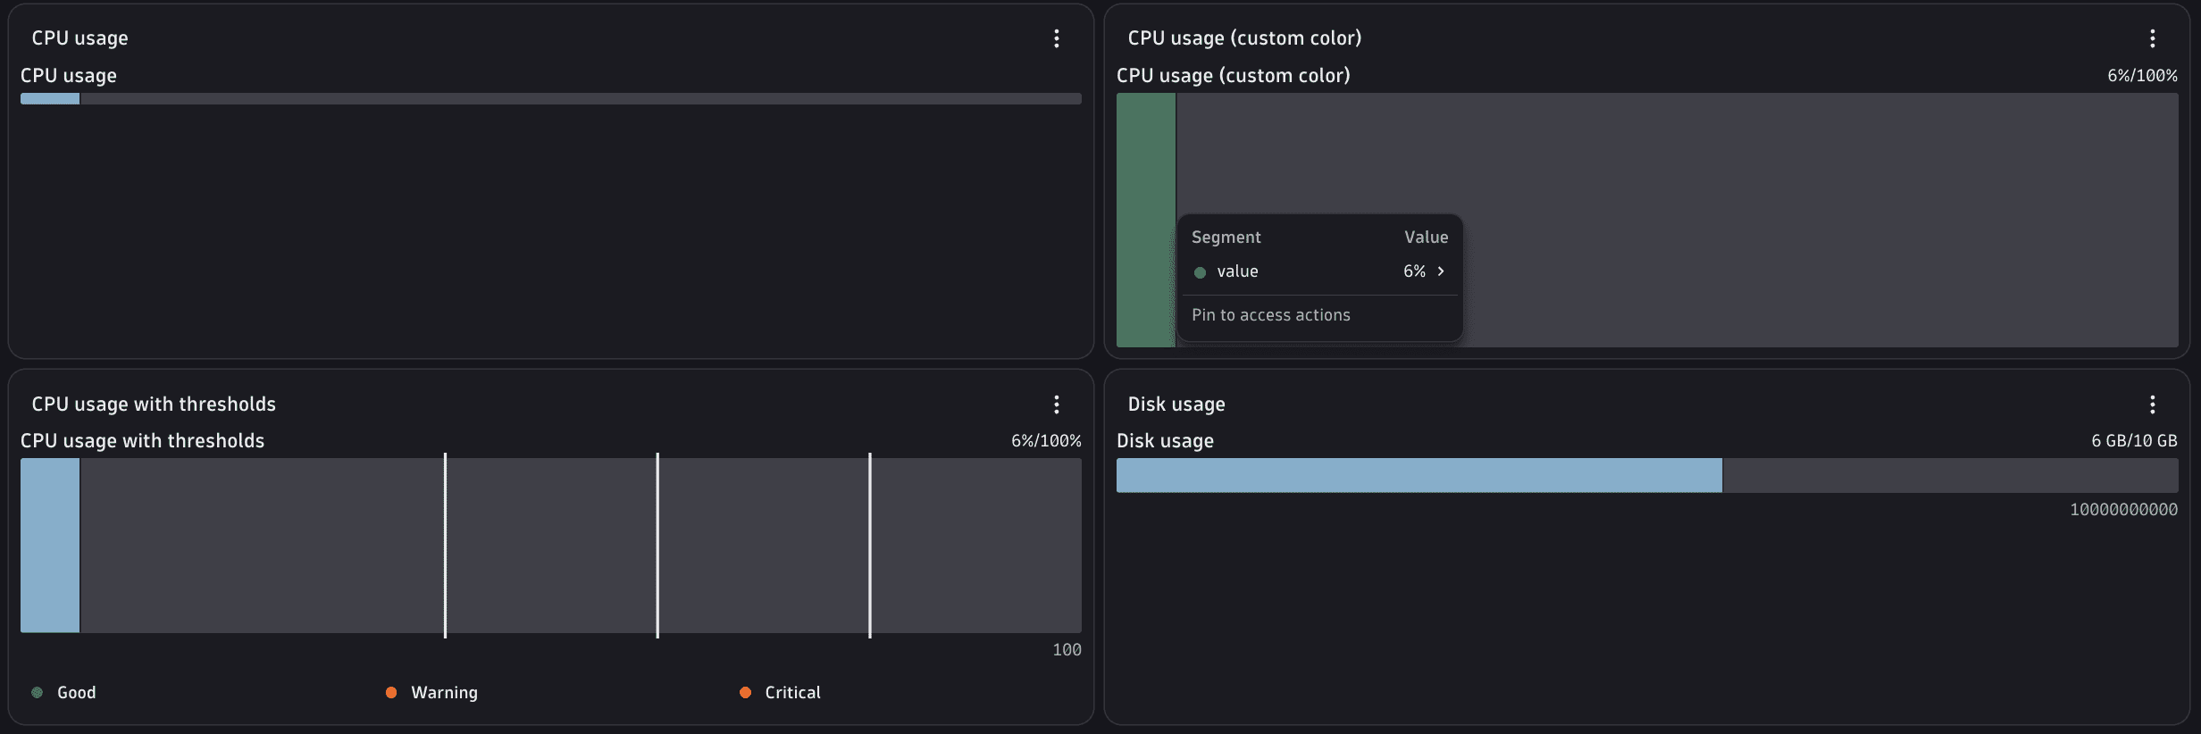The width and height of the screenshot is (2201, 734).
Task: Open the CPU usage tile options menu
Action: coord(1057,38)
